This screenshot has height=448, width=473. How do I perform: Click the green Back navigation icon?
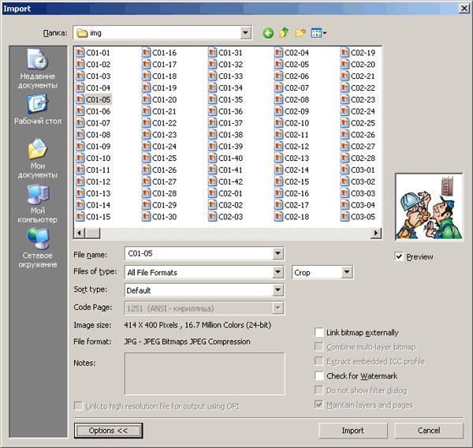click(x=268, y=33)
